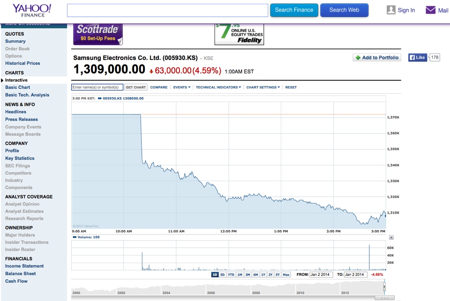The width and height of the screenshot is (450, 301).
Task: Select the YTD range tab
Action: click(231, 274)
